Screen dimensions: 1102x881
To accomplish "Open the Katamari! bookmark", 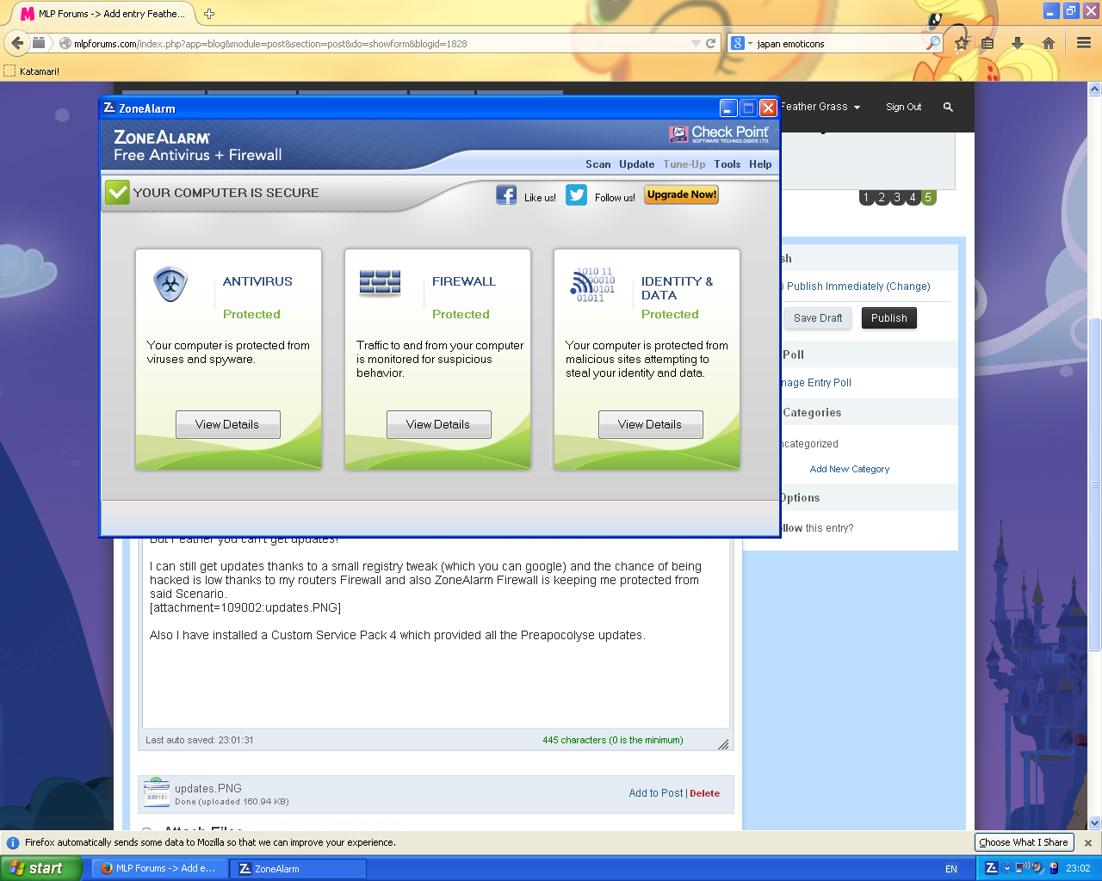I will pos(32,71).
